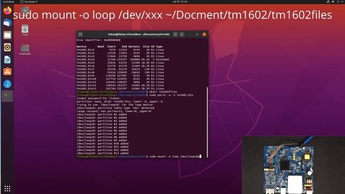
Task: Close the terminal with the orange button
Action: (x=204, y=34)
